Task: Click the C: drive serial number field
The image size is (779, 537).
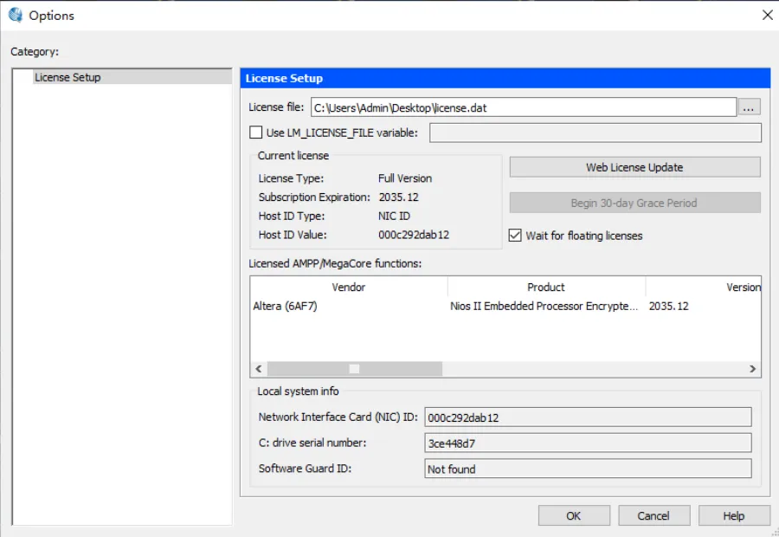Action: (x=588, y=443)
